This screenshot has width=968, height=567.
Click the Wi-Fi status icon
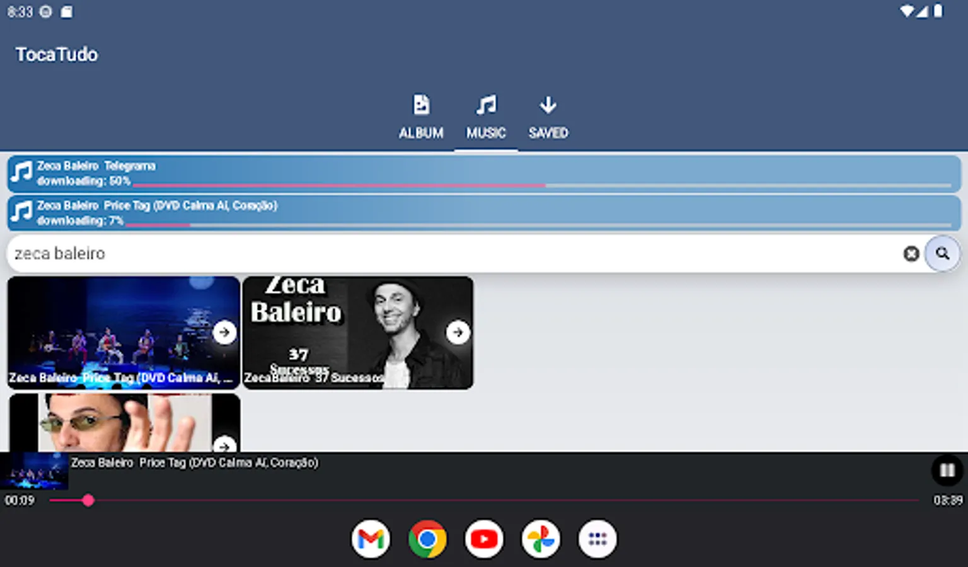(x=906, y=11)
